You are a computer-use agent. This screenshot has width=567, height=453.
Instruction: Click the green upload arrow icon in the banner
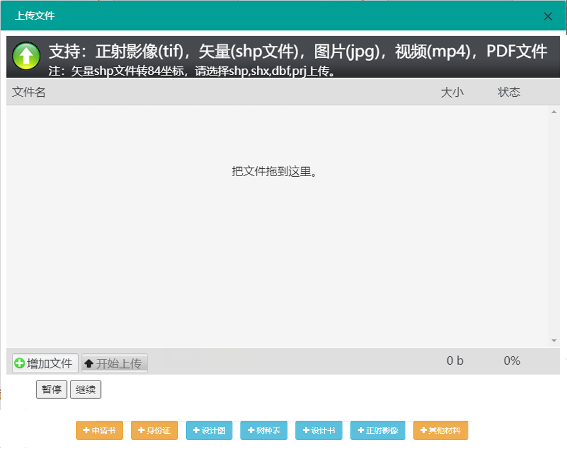tap(26, 57)
